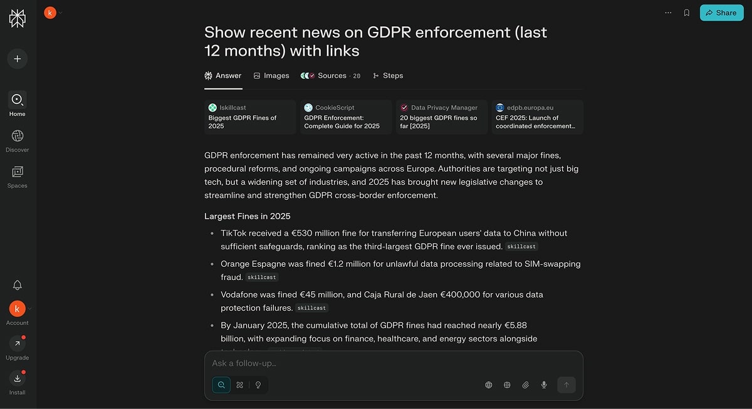The image size is (752, 409).
Task: Focus the Ask a follow-up input field
Action: click(394, 363)
